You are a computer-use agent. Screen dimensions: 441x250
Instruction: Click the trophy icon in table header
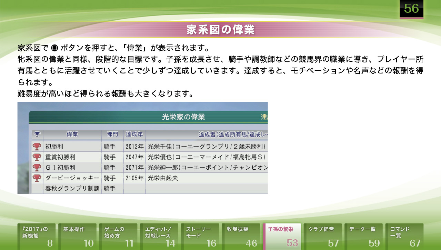coord(37,134)
